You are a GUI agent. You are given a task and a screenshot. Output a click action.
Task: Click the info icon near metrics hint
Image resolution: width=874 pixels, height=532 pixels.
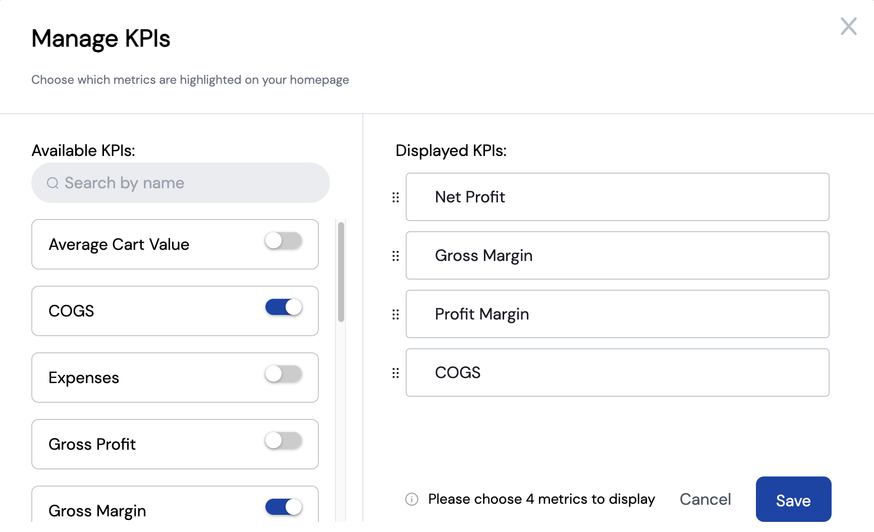click(412, 499)
